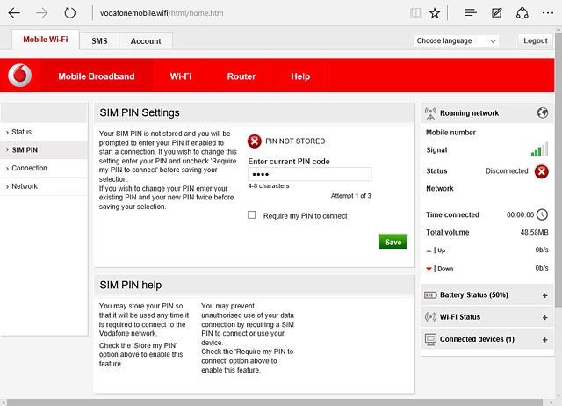This screenshot has width=562, height=406.
Task: Click the current PIN code field
Action: (309, 174)
